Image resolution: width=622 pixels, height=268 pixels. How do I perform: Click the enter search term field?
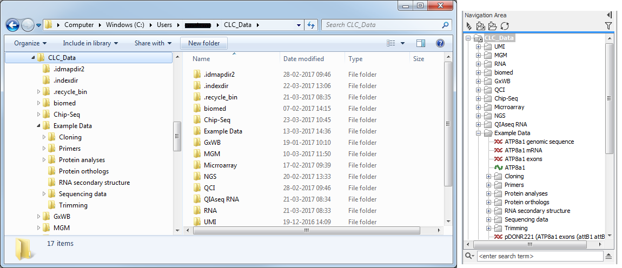click(x=540, y=256)
